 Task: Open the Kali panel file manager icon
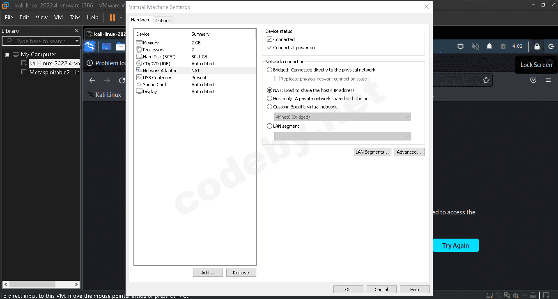click(x=120, y=46)
